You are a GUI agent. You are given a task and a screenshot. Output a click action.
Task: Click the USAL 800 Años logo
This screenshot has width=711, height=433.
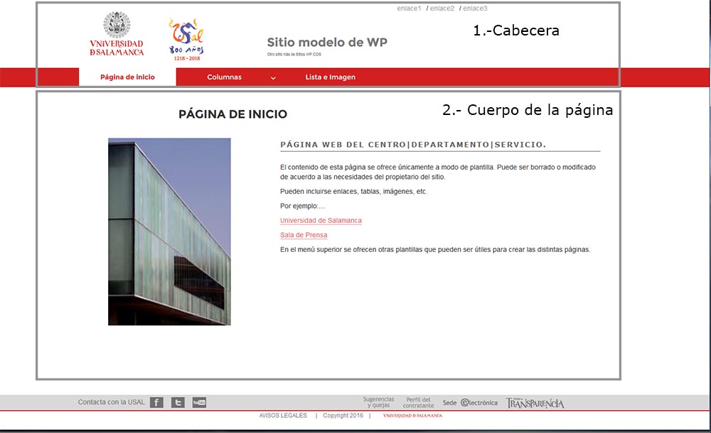pyautogui.click(x=186, y=39)
